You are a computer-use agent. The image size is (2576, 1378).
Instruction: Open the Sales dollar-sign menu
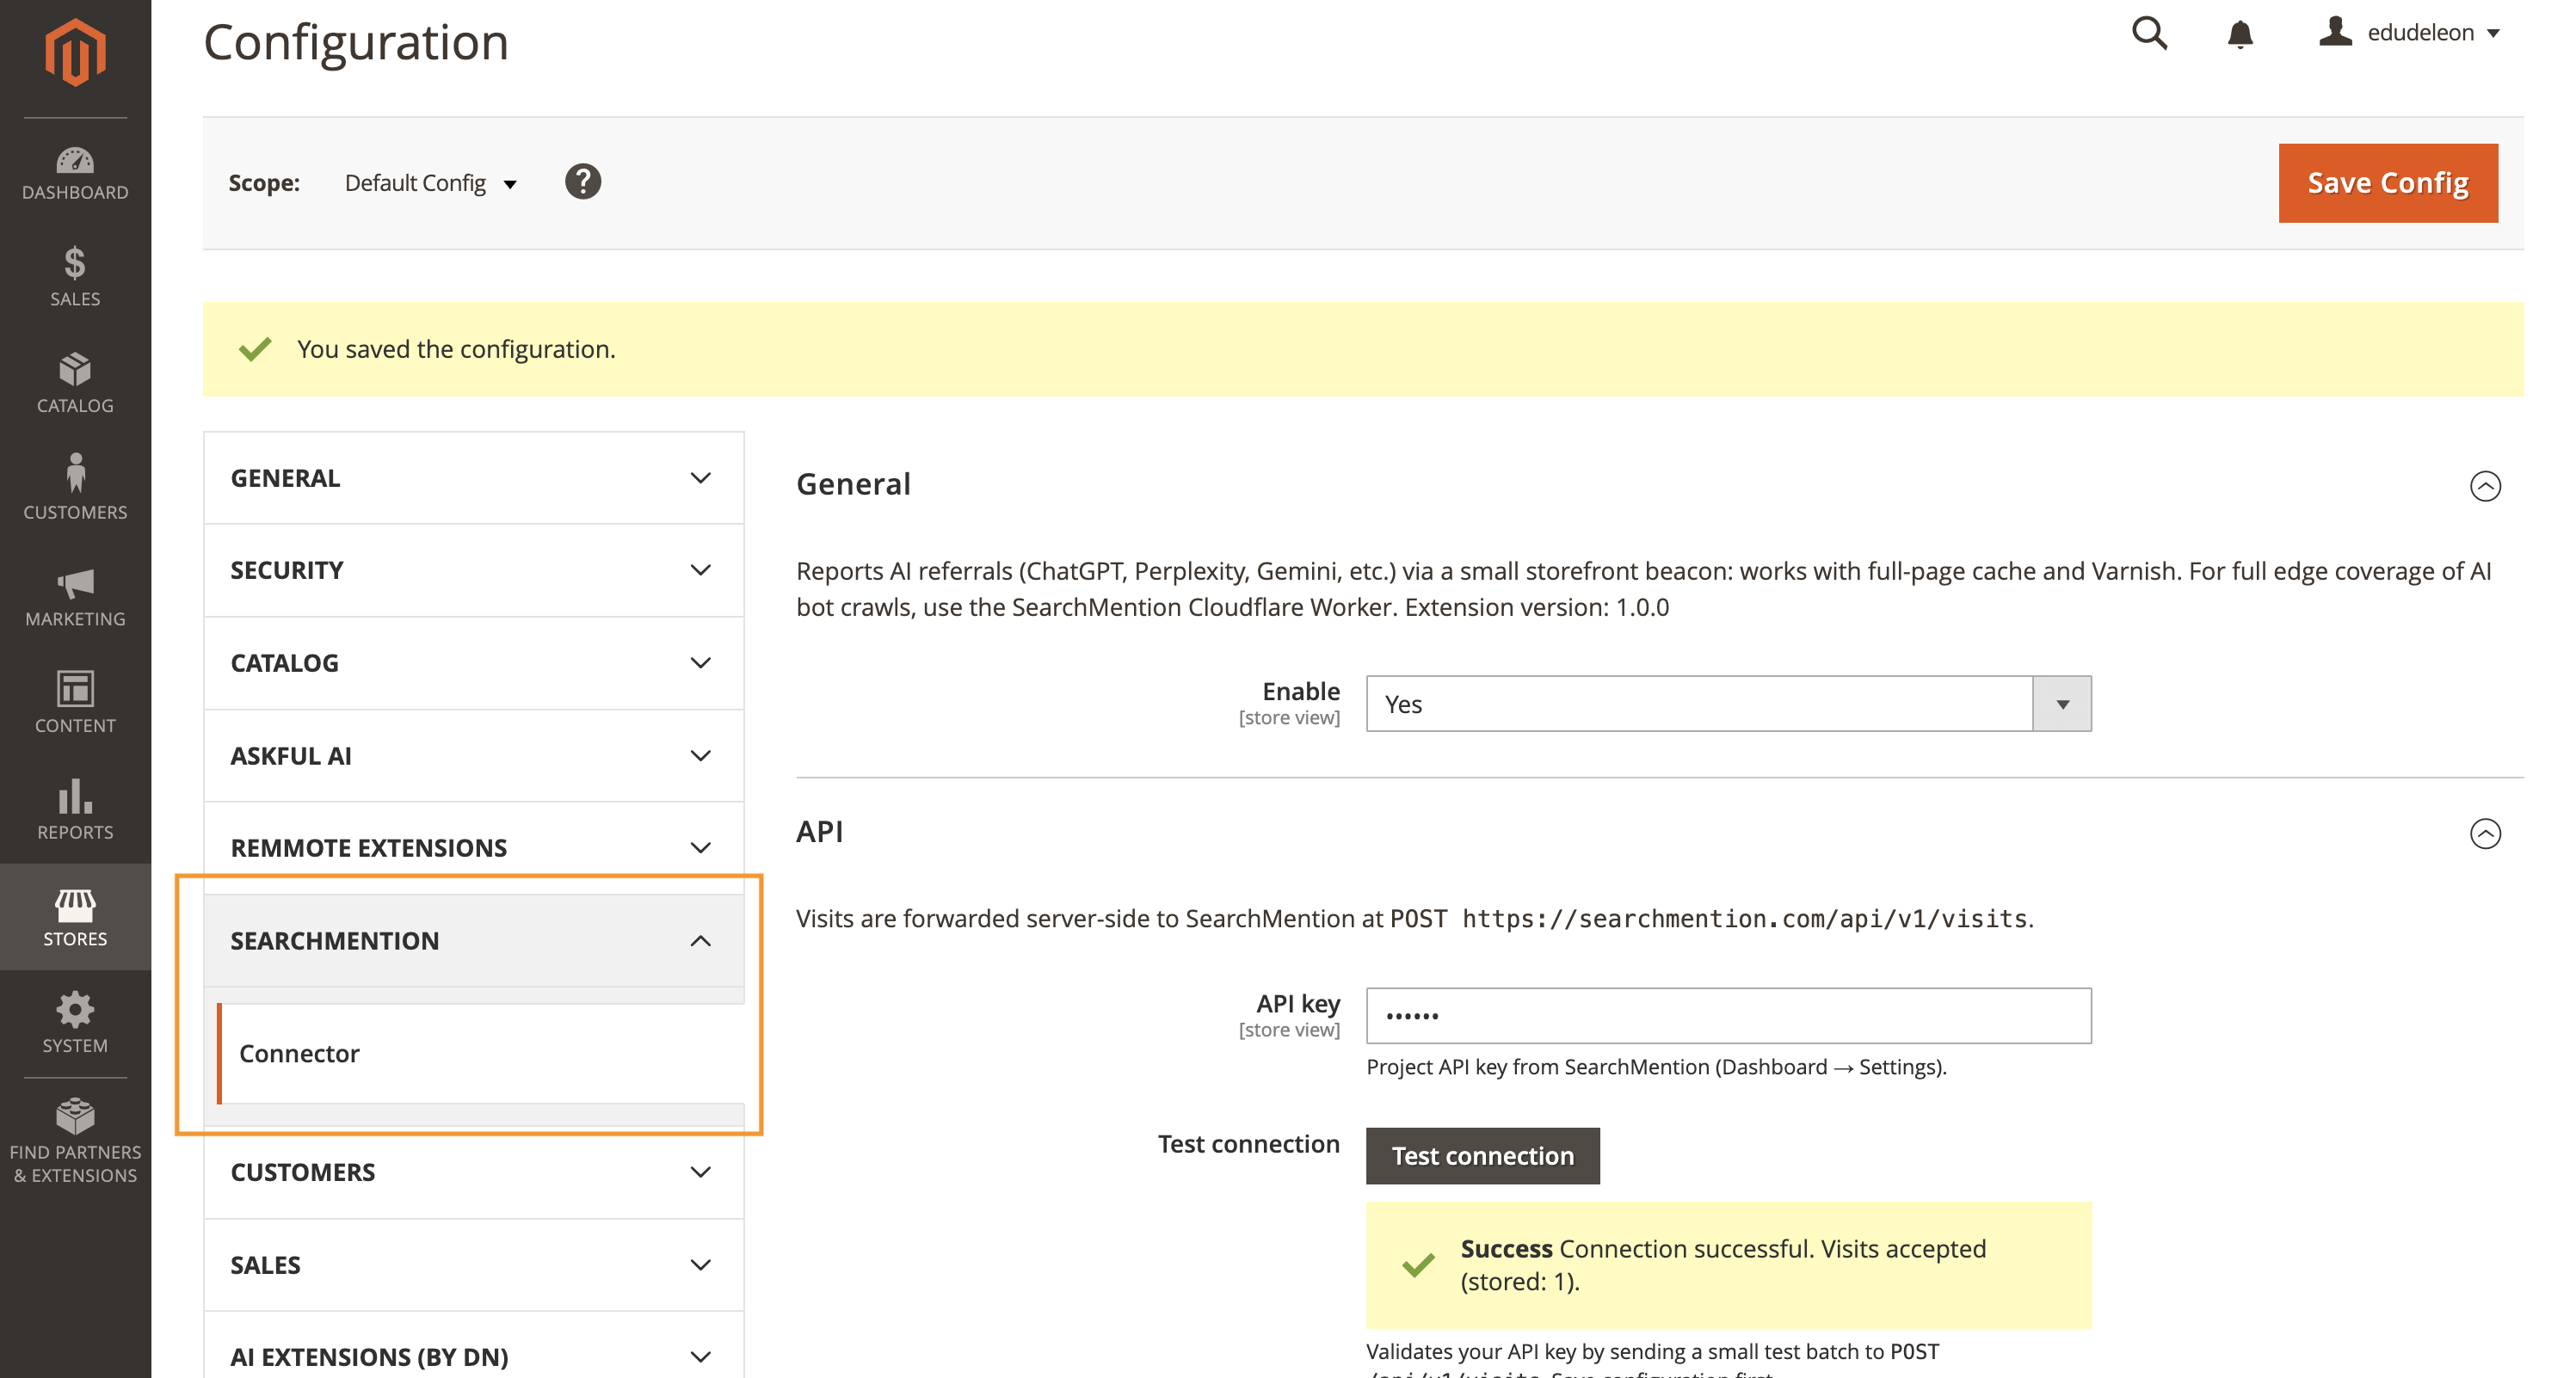pyautogui.click(x=75, y=277)
